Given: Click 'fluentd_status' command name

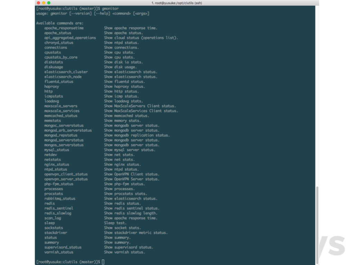Looking at the screenshot, I should click(x=59, y=81).
